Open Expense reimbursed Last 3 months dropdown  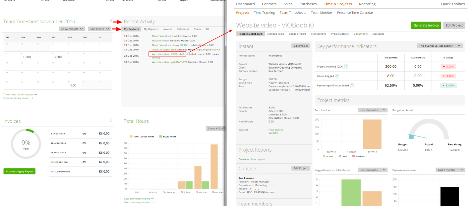(450, 170)
